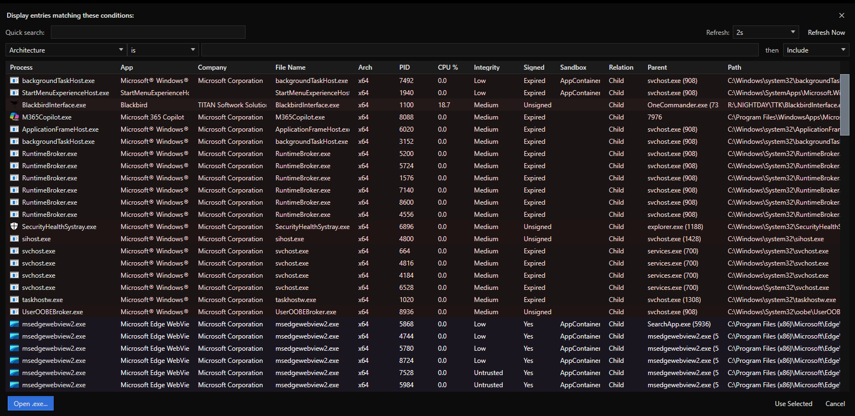Sort by the CPU % column header
The image size is (855, 416).
[448, 67]
